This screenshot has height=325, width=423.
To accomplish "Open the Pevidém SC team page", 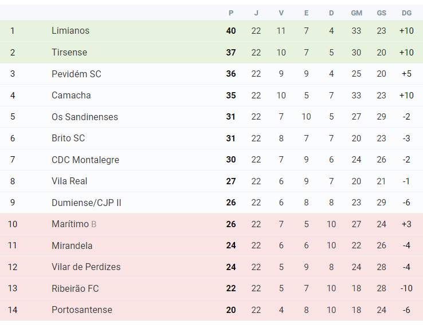I will [x=76, y=74].
